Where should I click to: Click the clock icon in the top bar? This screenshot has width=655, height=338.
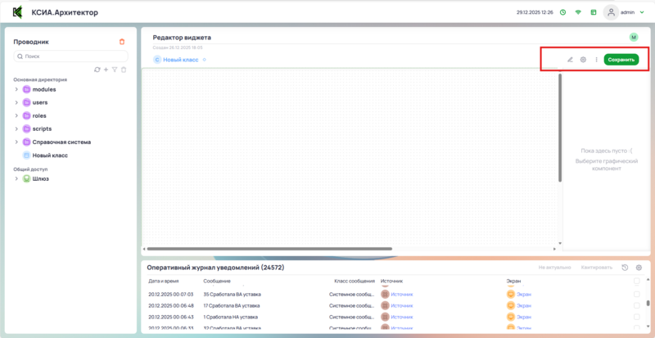[562, 12]
